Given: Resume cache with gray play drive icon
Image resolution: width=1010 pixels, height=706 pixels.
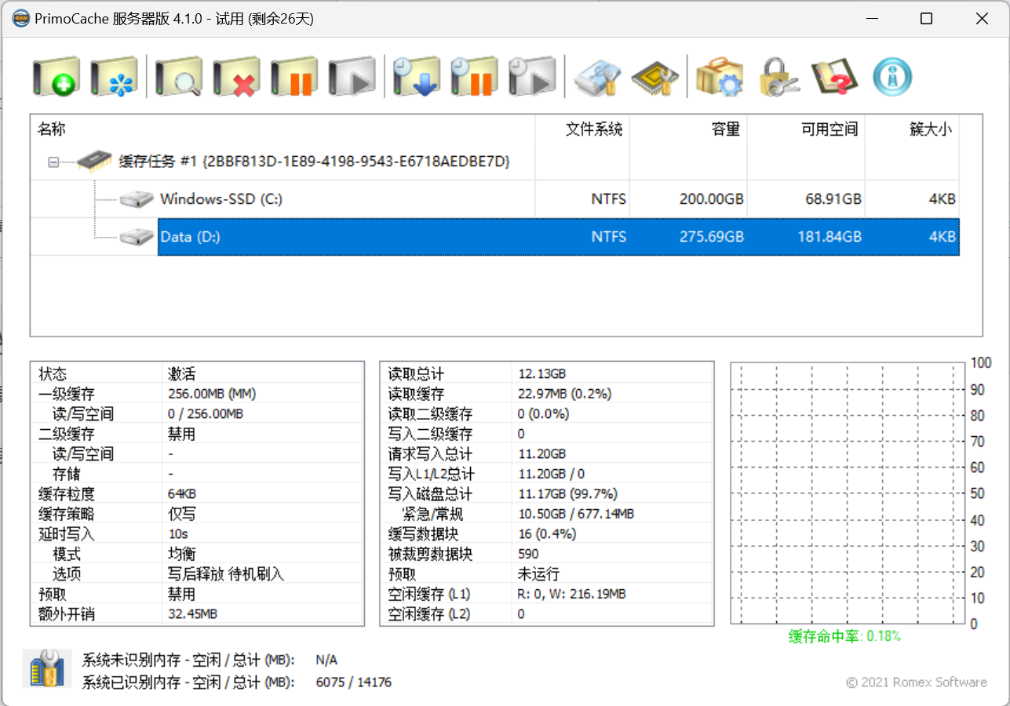Looking at the screenshot, I should [352, 77].
